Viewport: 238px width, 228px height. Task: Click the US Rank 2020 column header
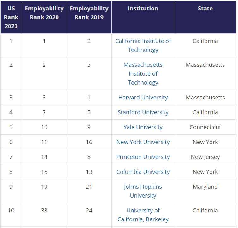coord(11,17)
